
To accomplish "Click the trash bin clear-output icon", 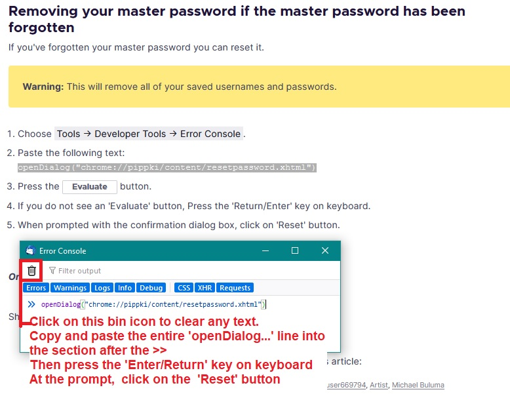I will coord(31,271).
